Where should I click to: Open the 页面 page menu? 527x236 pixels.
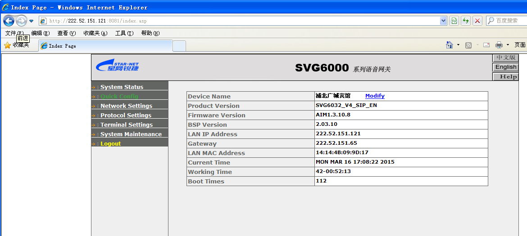pos(520,45)
